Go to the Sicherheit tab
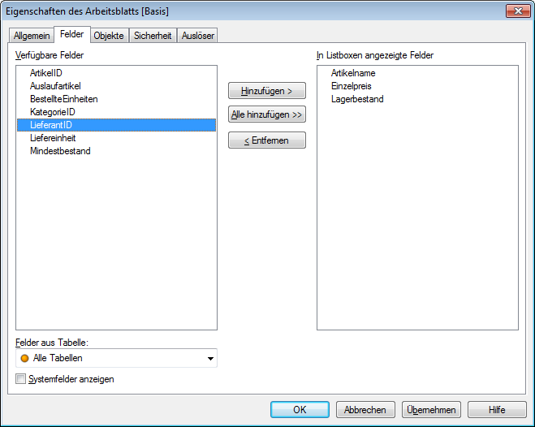The image size is (535, 427). 153,36
